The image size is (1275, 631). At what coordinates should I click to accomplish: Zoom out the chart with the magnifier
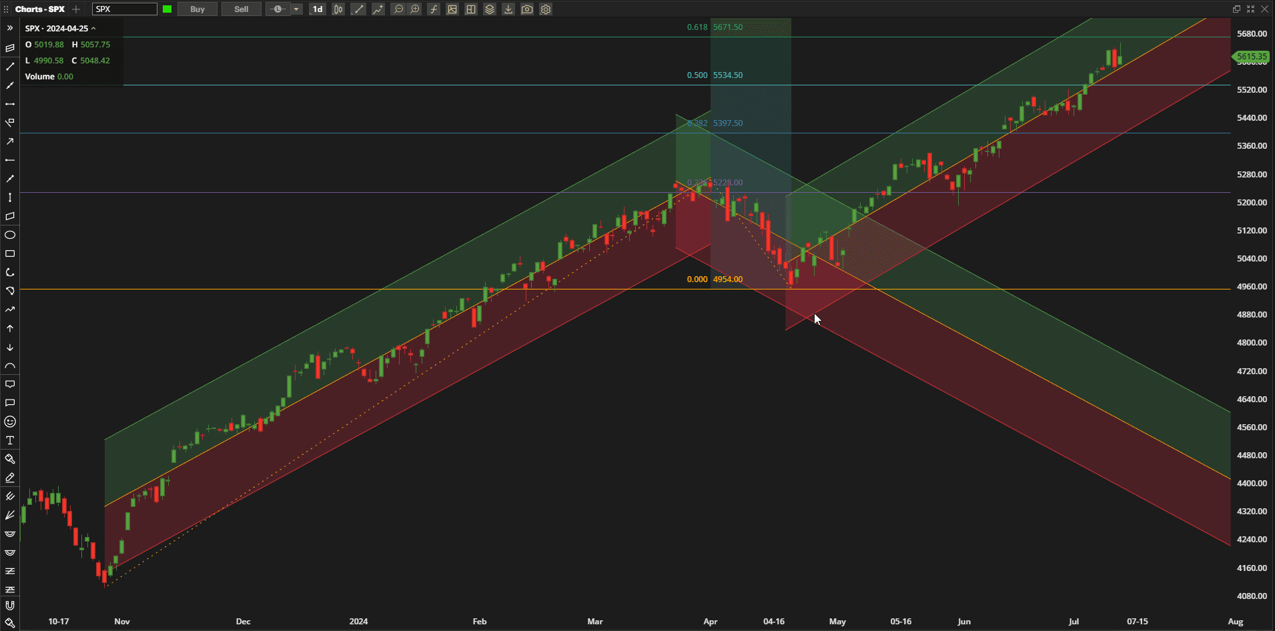[x=398, y=9]
